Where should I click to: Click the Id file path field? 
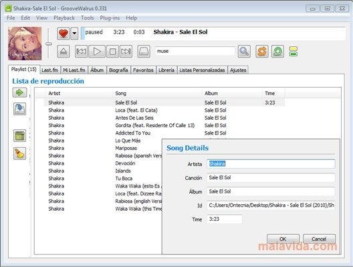(x=271, y=205)
